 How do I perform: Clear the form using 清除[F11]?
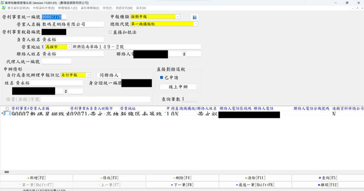pos(255,178)
